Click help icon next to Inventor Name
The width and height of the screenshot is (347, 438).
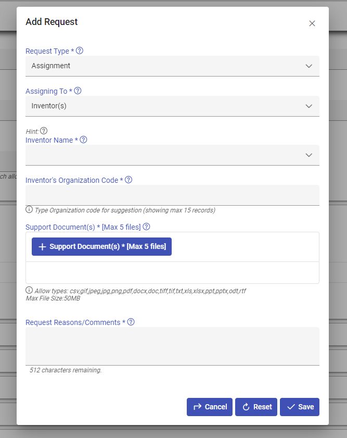pyautogui.click(x=83, y=140)
